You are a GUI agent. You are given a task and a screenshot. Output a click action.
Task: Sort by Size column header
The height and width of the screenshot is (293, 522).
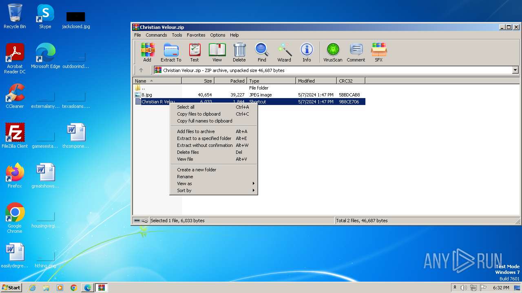(198, 81)
